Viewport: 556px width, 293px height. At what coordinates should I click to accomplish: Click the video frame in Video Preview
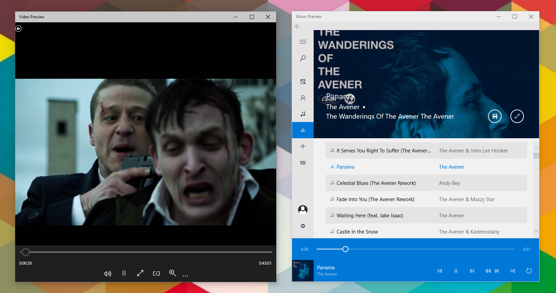[146, 152]
